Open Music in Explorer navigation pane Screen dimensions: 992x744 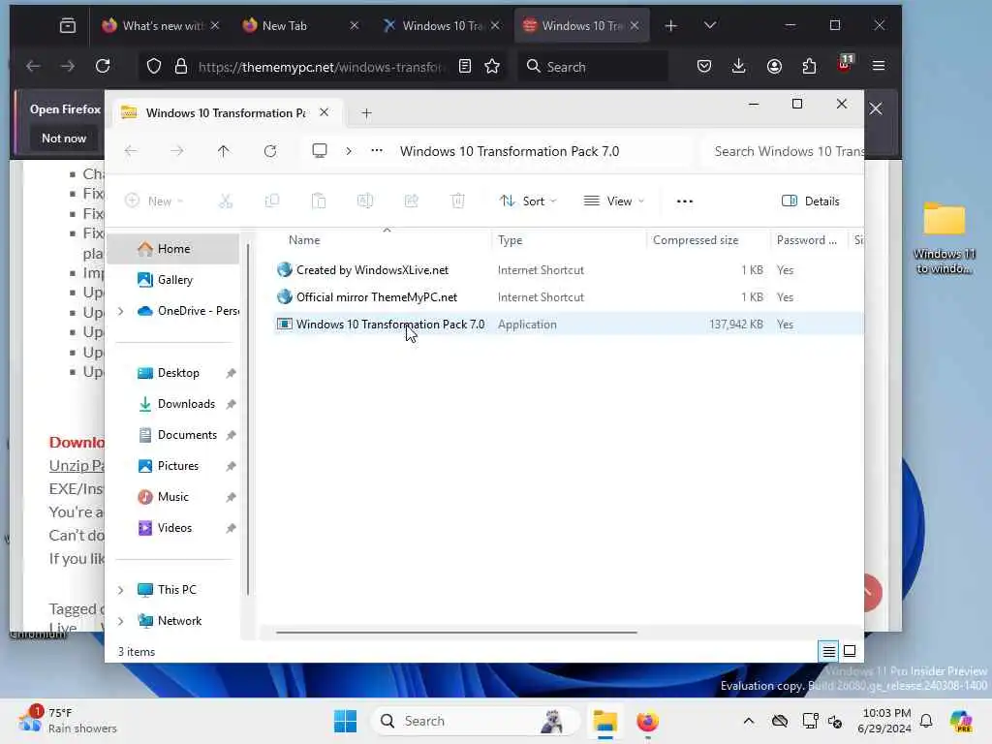coord(172,497)
